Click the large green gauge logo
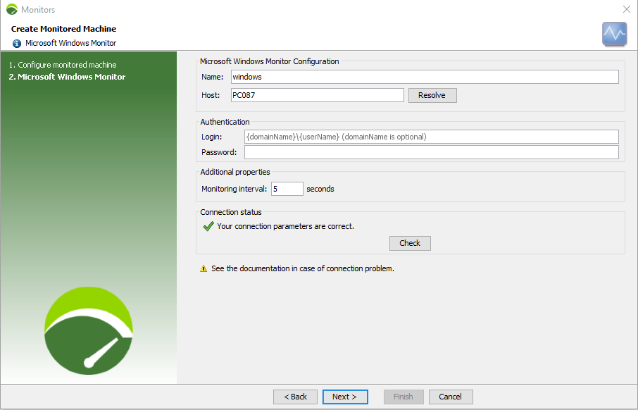The height and width of the screenshot is (410, 638). [89, 330]
